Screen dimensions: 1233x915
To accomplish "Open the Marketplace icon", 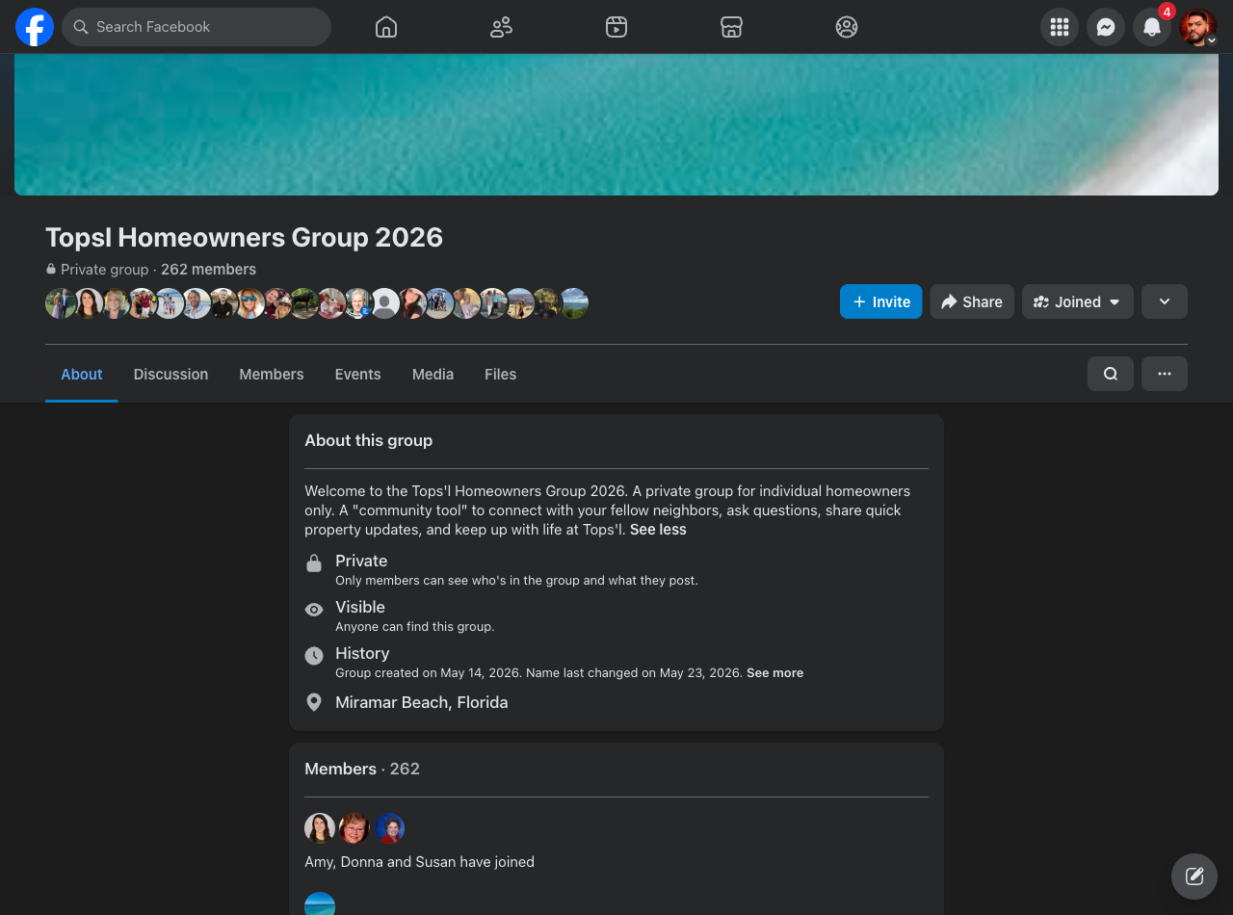I will (x=731, y=27).
